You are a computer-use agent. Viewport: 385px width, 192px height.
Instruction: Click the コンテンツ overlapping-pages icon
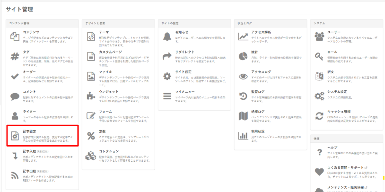click(x=15, y=36)
